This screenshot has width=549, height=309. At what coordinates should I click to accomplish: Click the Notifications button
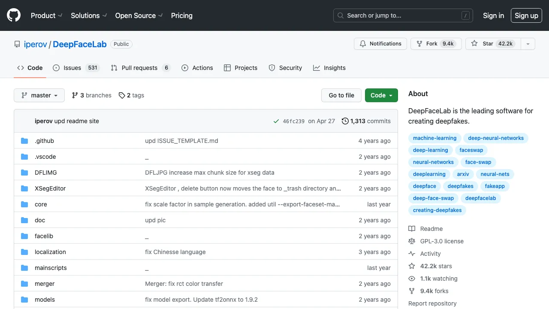pos(380,44)
